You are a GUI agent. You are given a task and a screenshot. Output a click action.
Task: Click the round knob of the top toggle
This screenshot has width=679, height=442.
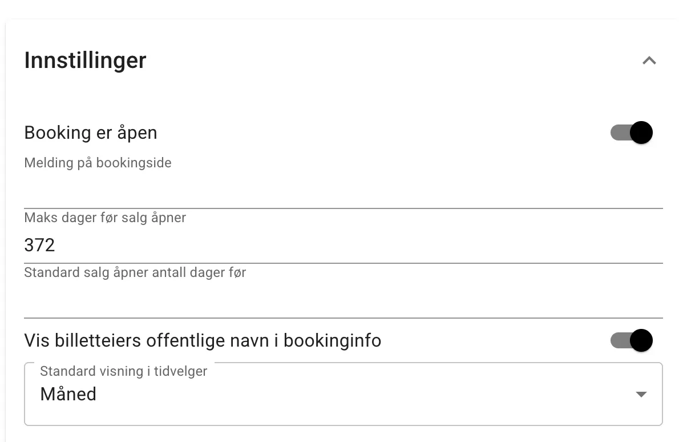[640, 132]
